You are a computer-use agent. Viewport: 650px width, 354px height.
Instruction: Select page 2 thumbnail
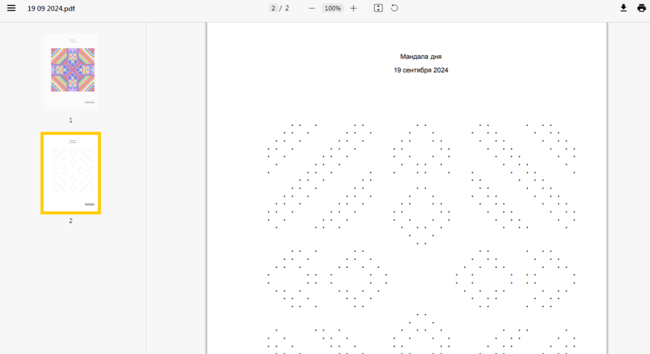click(x=70, y=173)
